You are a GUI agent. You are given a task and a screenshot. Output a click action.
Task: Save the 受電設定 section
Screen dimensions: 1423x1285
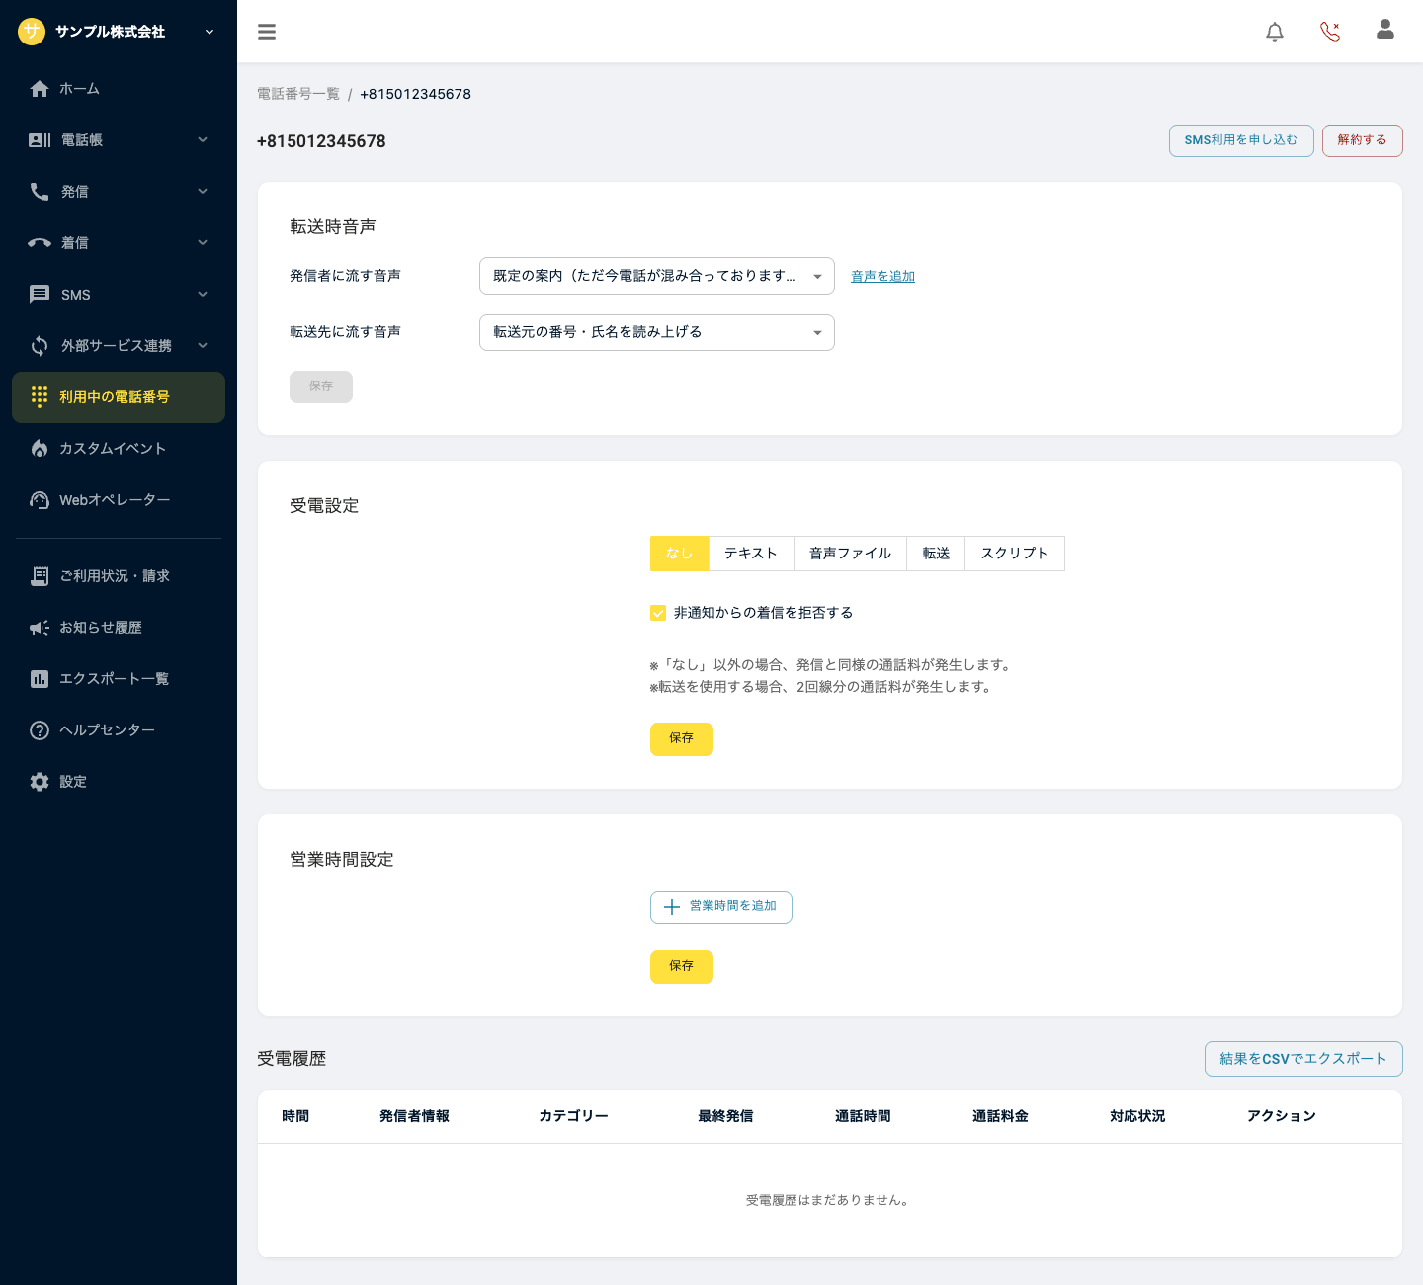[682, 739]
